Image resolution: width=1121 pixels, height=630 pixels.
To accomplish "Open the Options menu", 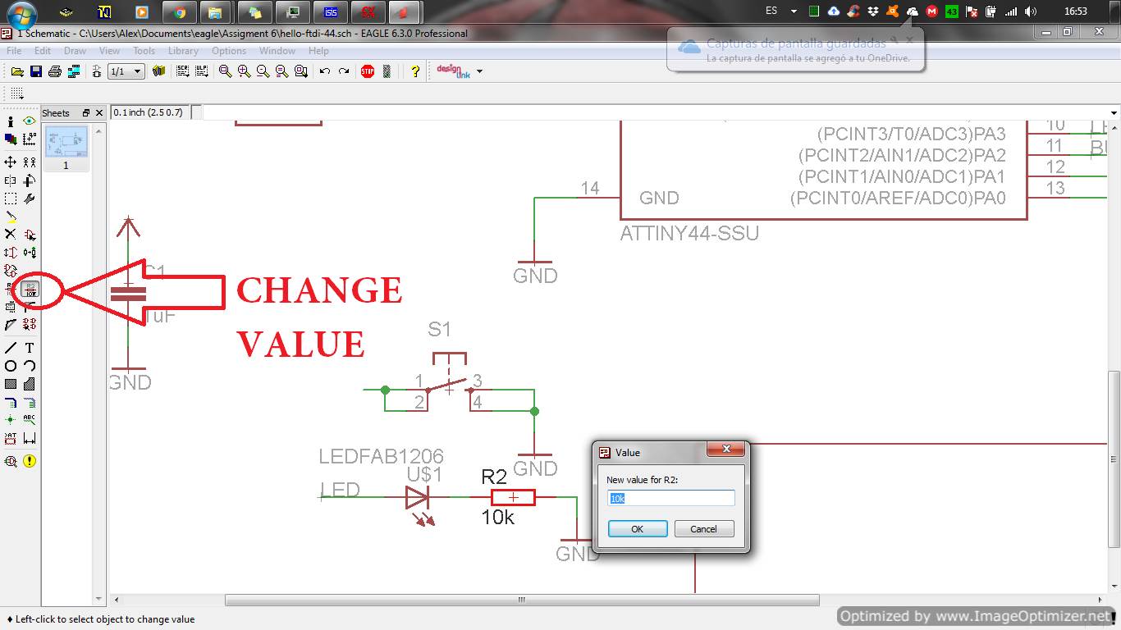I will click(229, 51).
